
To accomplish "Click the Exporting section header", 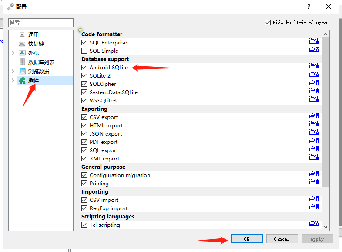I will (94, 109).
